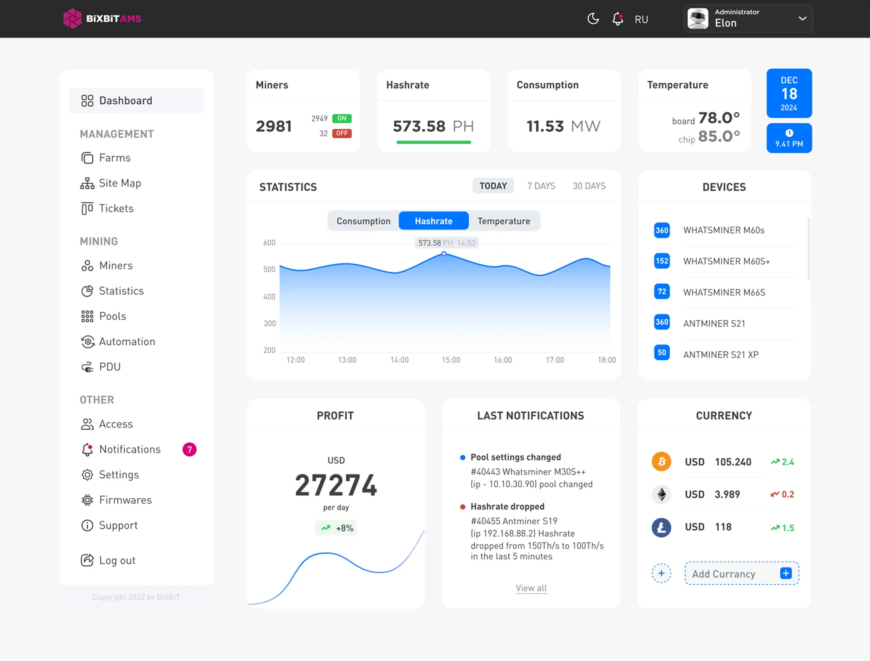This screenshot has width=870, height=661.
Task: Click the 50 badge for ANTMINER S21 XP
Action: 662,353
